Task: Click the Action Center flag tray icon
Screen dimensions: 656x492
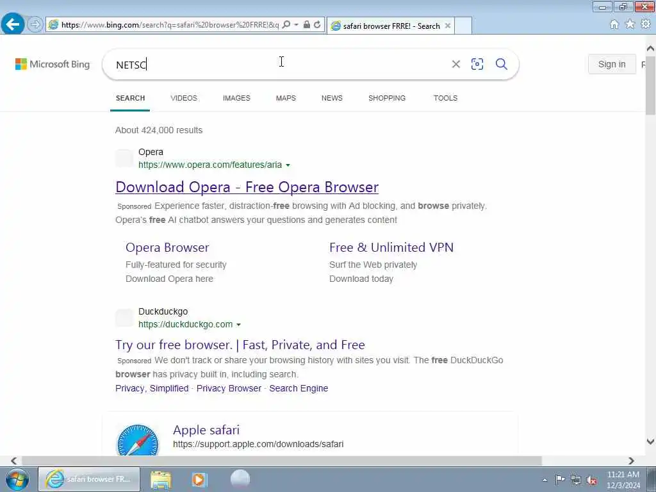Action: pos(560,479)
